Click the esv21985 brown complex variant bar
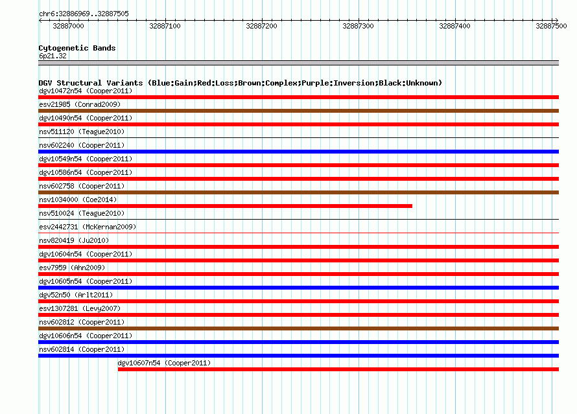The height and width of the screenshot is (414, 577). point(298,111)
